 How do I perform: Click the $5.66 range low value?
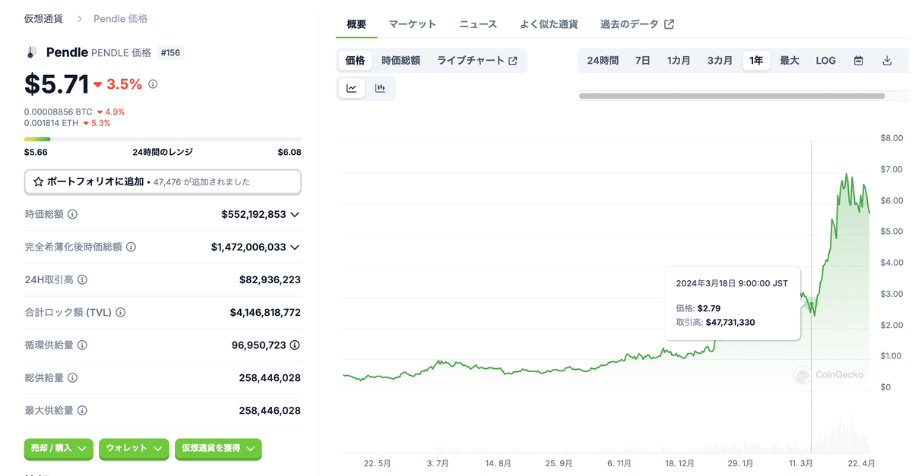[36, 152]
